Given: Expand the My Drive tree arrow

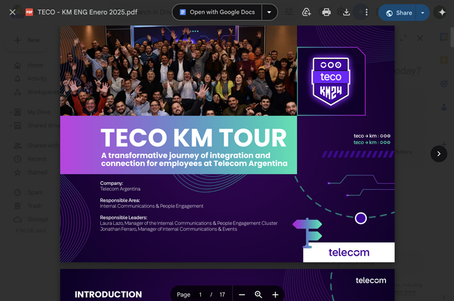Looking at the screenshot, I should (11, 112).
